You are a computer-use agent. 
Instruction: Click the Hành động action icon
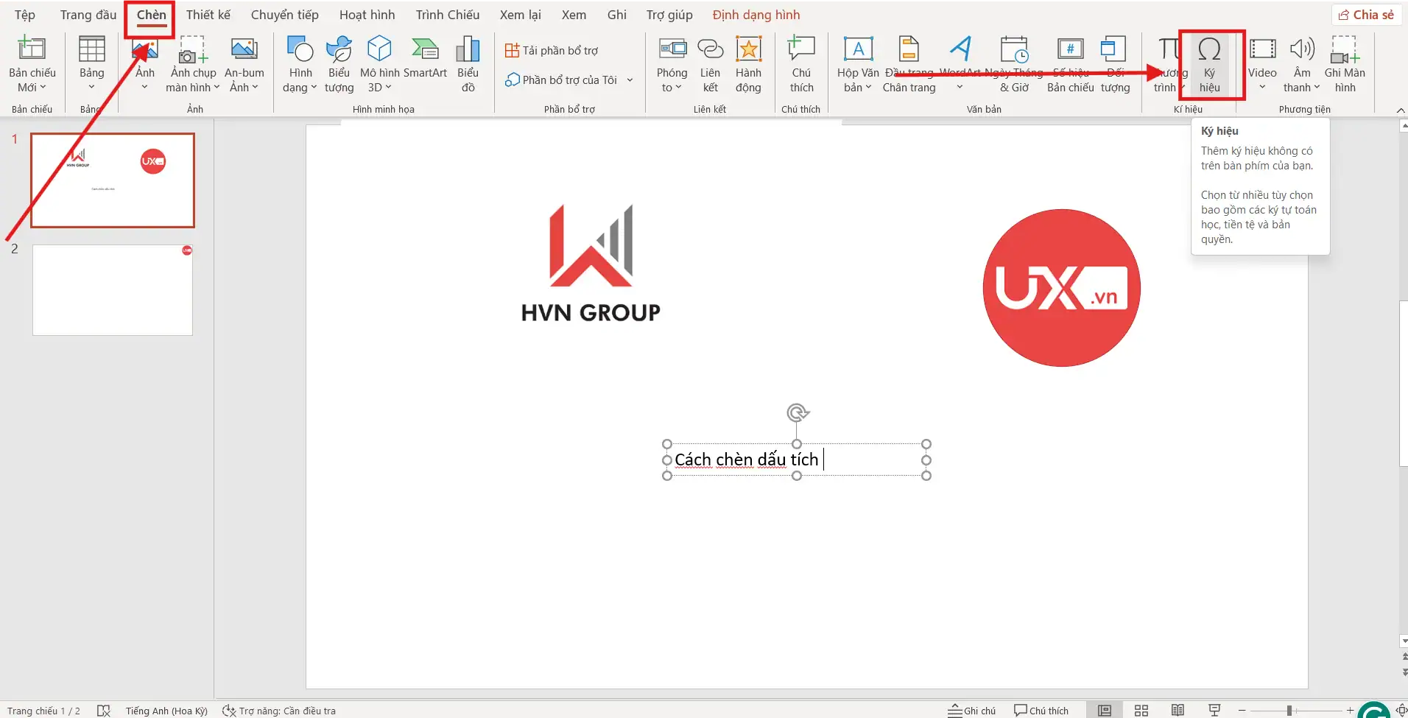pos(748,49)
